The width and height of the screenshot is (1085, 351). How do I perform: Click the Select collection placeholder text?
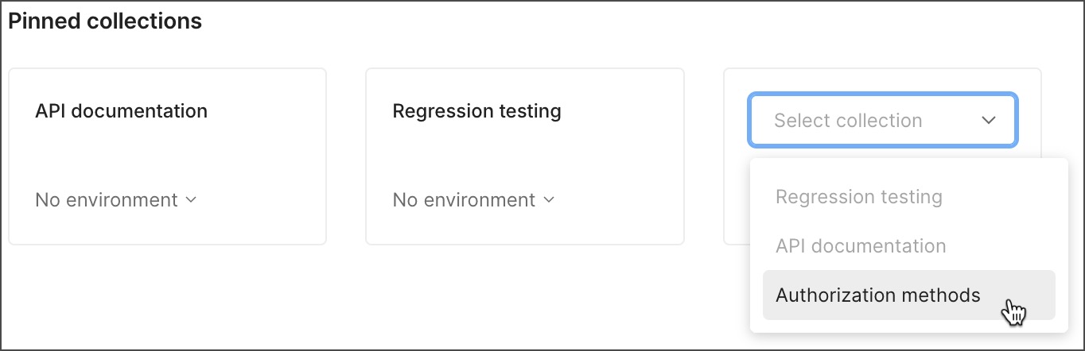pos(847,121)
